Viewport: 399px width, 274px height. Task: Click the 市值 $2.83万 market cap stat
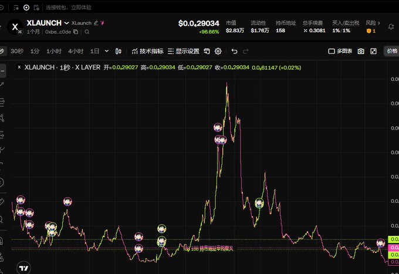(x=235, y=27)
